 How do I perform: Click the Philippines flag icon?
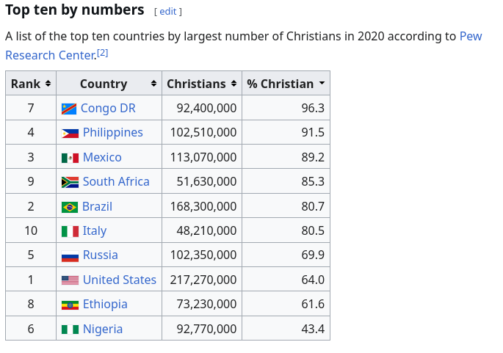tap(70, 134)
